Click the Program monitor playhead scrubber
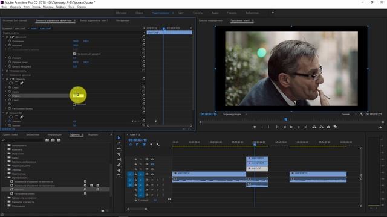 coord(285,119)
